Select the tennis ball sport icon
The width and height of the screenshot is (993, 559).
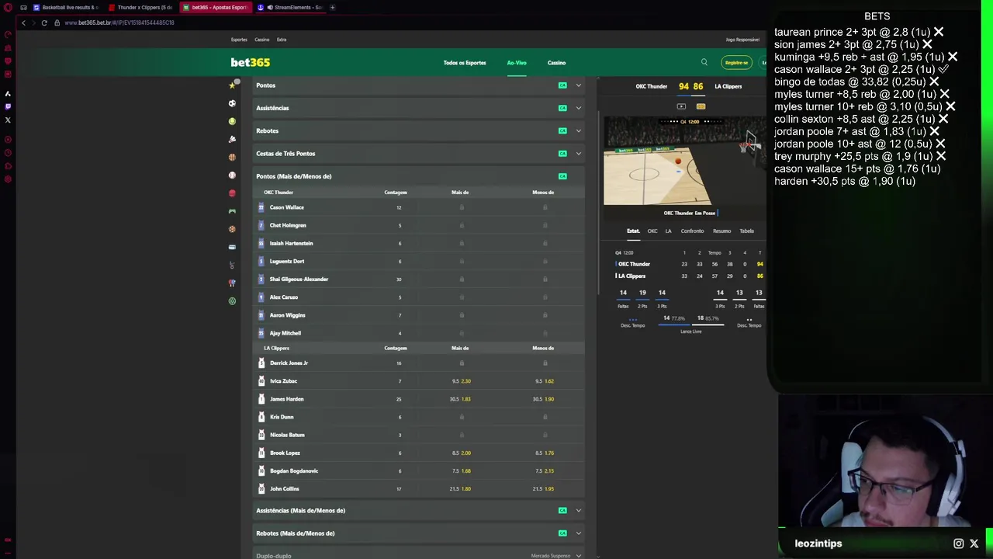coord(232,121)
